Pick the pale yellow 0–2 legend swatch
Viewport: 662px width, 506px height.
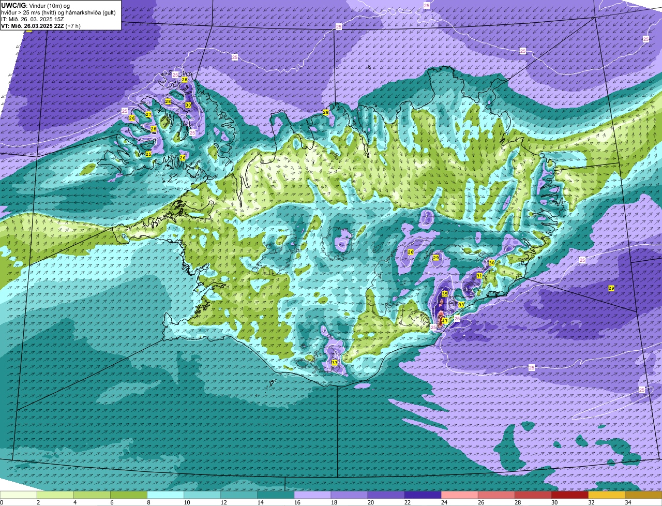(x=19, y=495)
